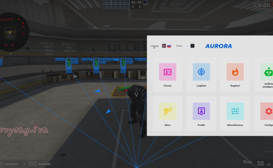Click the health value 100
The height and width of the screenshot is (168, 273).
pos(32,164)
